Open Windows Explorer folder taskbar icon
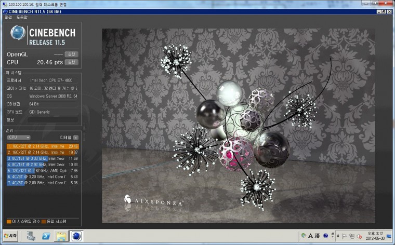 point(61,236)
